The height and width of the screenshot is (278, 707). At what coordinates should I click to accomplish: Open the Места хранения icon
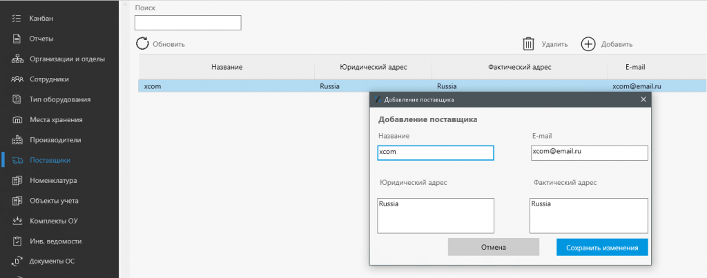tap(17, 120)
